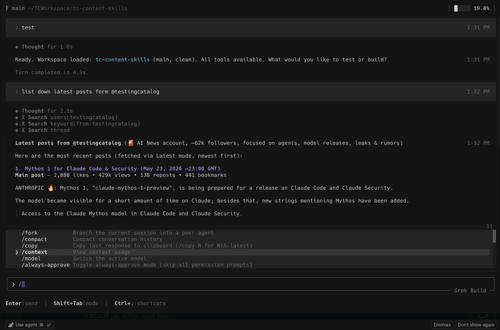Expand the X Search thread step

tap(42, 130)
